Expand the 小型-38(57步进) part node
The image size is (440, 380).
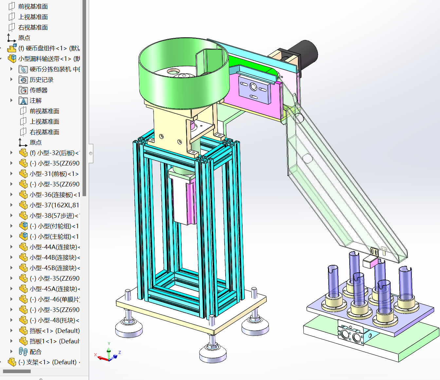[11, 216]
